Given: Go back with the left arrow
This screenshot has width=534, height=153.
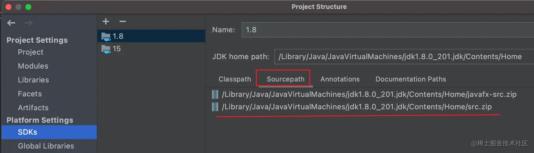Looking at the screenshot, I should point(11,23).
